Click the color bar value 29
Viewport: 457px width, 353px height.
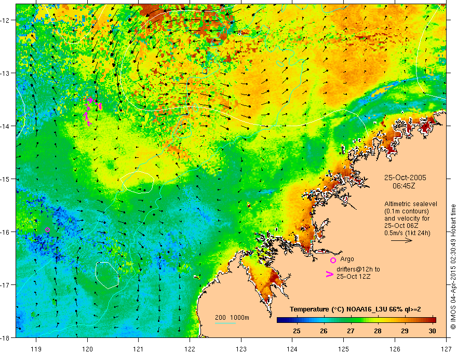pyautogui.click(x=405, y=331)
